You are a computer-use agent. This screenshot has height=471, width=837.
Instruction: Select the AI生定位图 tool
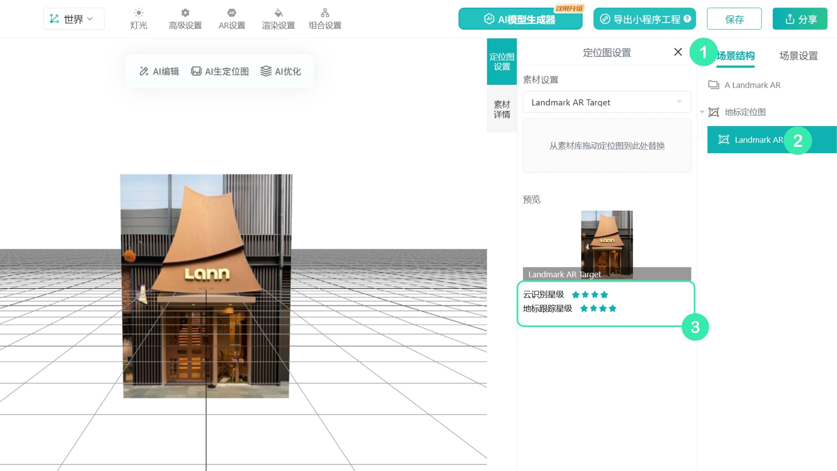click(x=220, y=71)
